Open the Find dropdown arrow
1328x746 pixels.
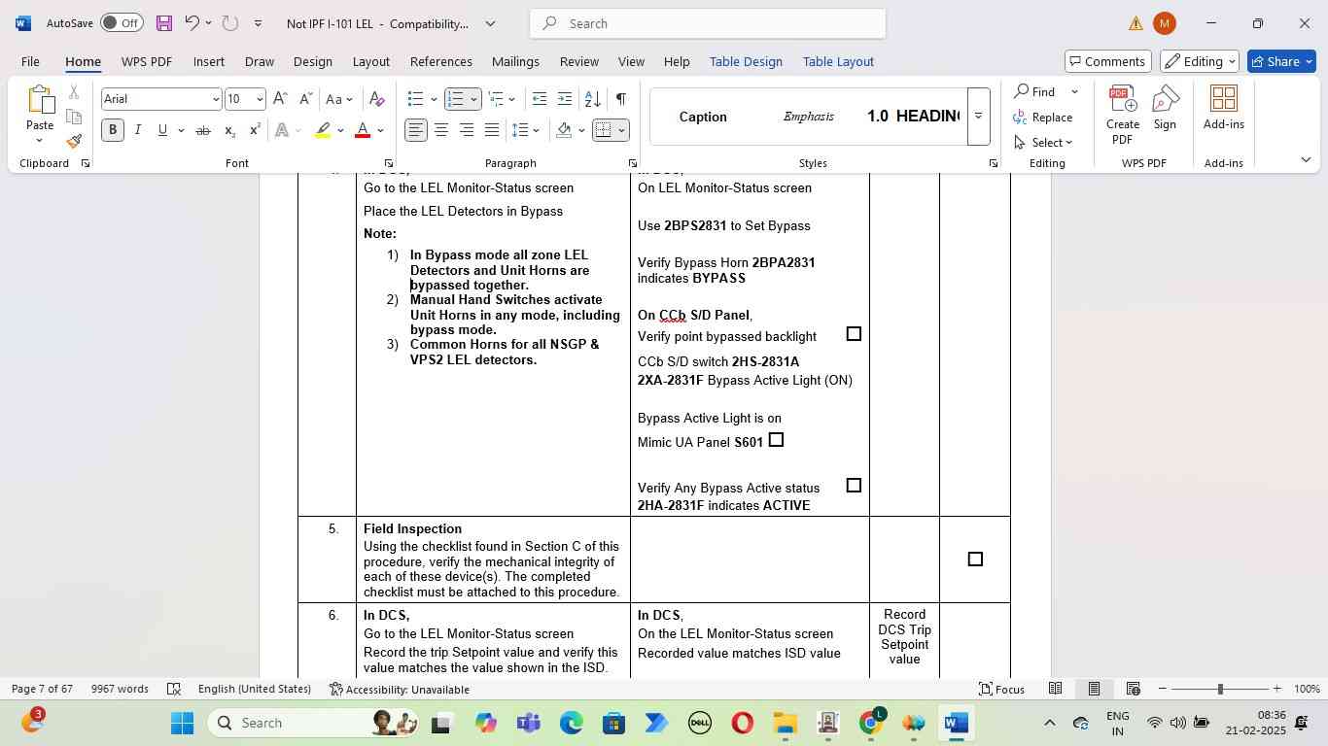coord(1074,92)
